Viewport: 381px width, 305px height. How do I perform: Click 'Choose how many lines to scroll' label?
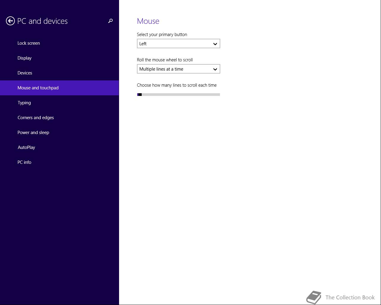click(x=177, y=85)
